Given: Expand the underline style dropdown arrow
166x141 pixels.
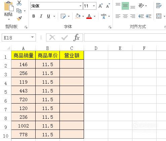Looking at the screenshot, I should click(x=54, y=16).
